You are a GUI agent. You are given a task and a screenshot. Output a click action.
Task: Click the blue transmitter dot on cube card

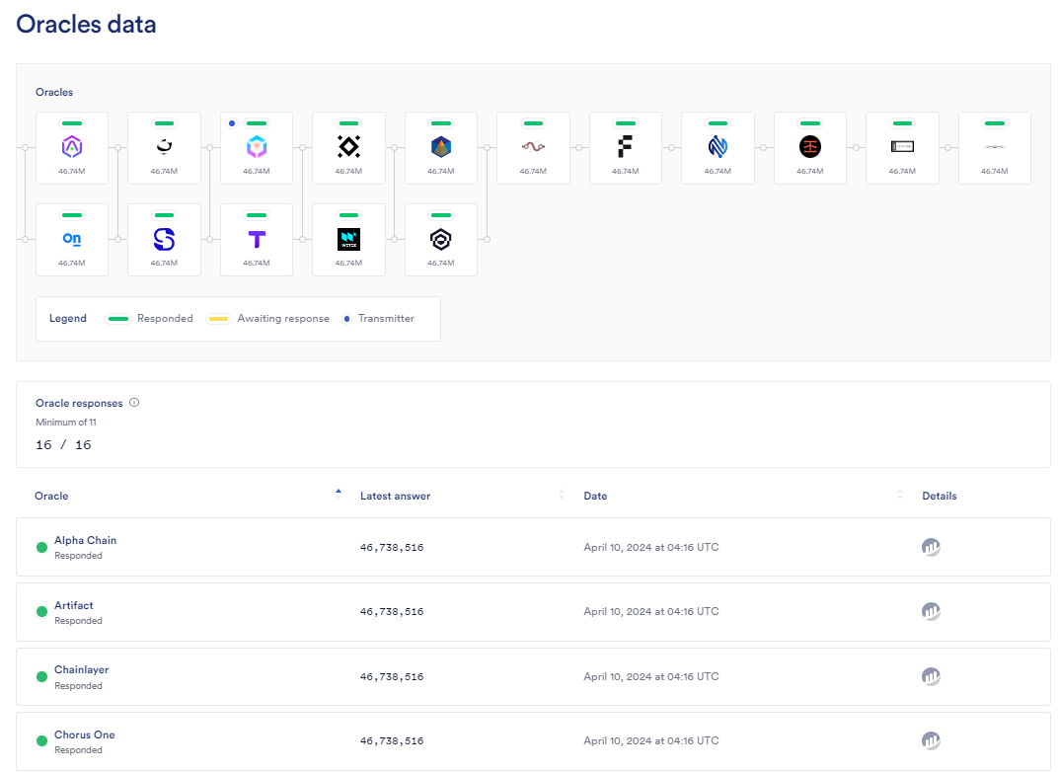pos(232,123)
